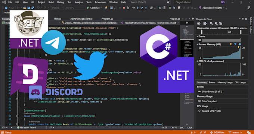Switch to the Utils.cs tab
254x134 pixels.
[58, 19]
